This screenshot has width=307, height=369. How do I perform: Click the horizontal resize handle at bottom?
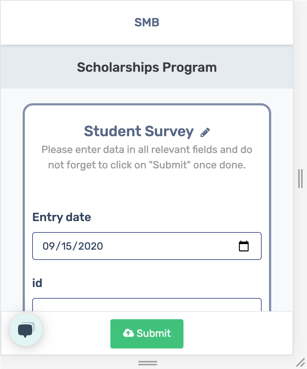148,363
